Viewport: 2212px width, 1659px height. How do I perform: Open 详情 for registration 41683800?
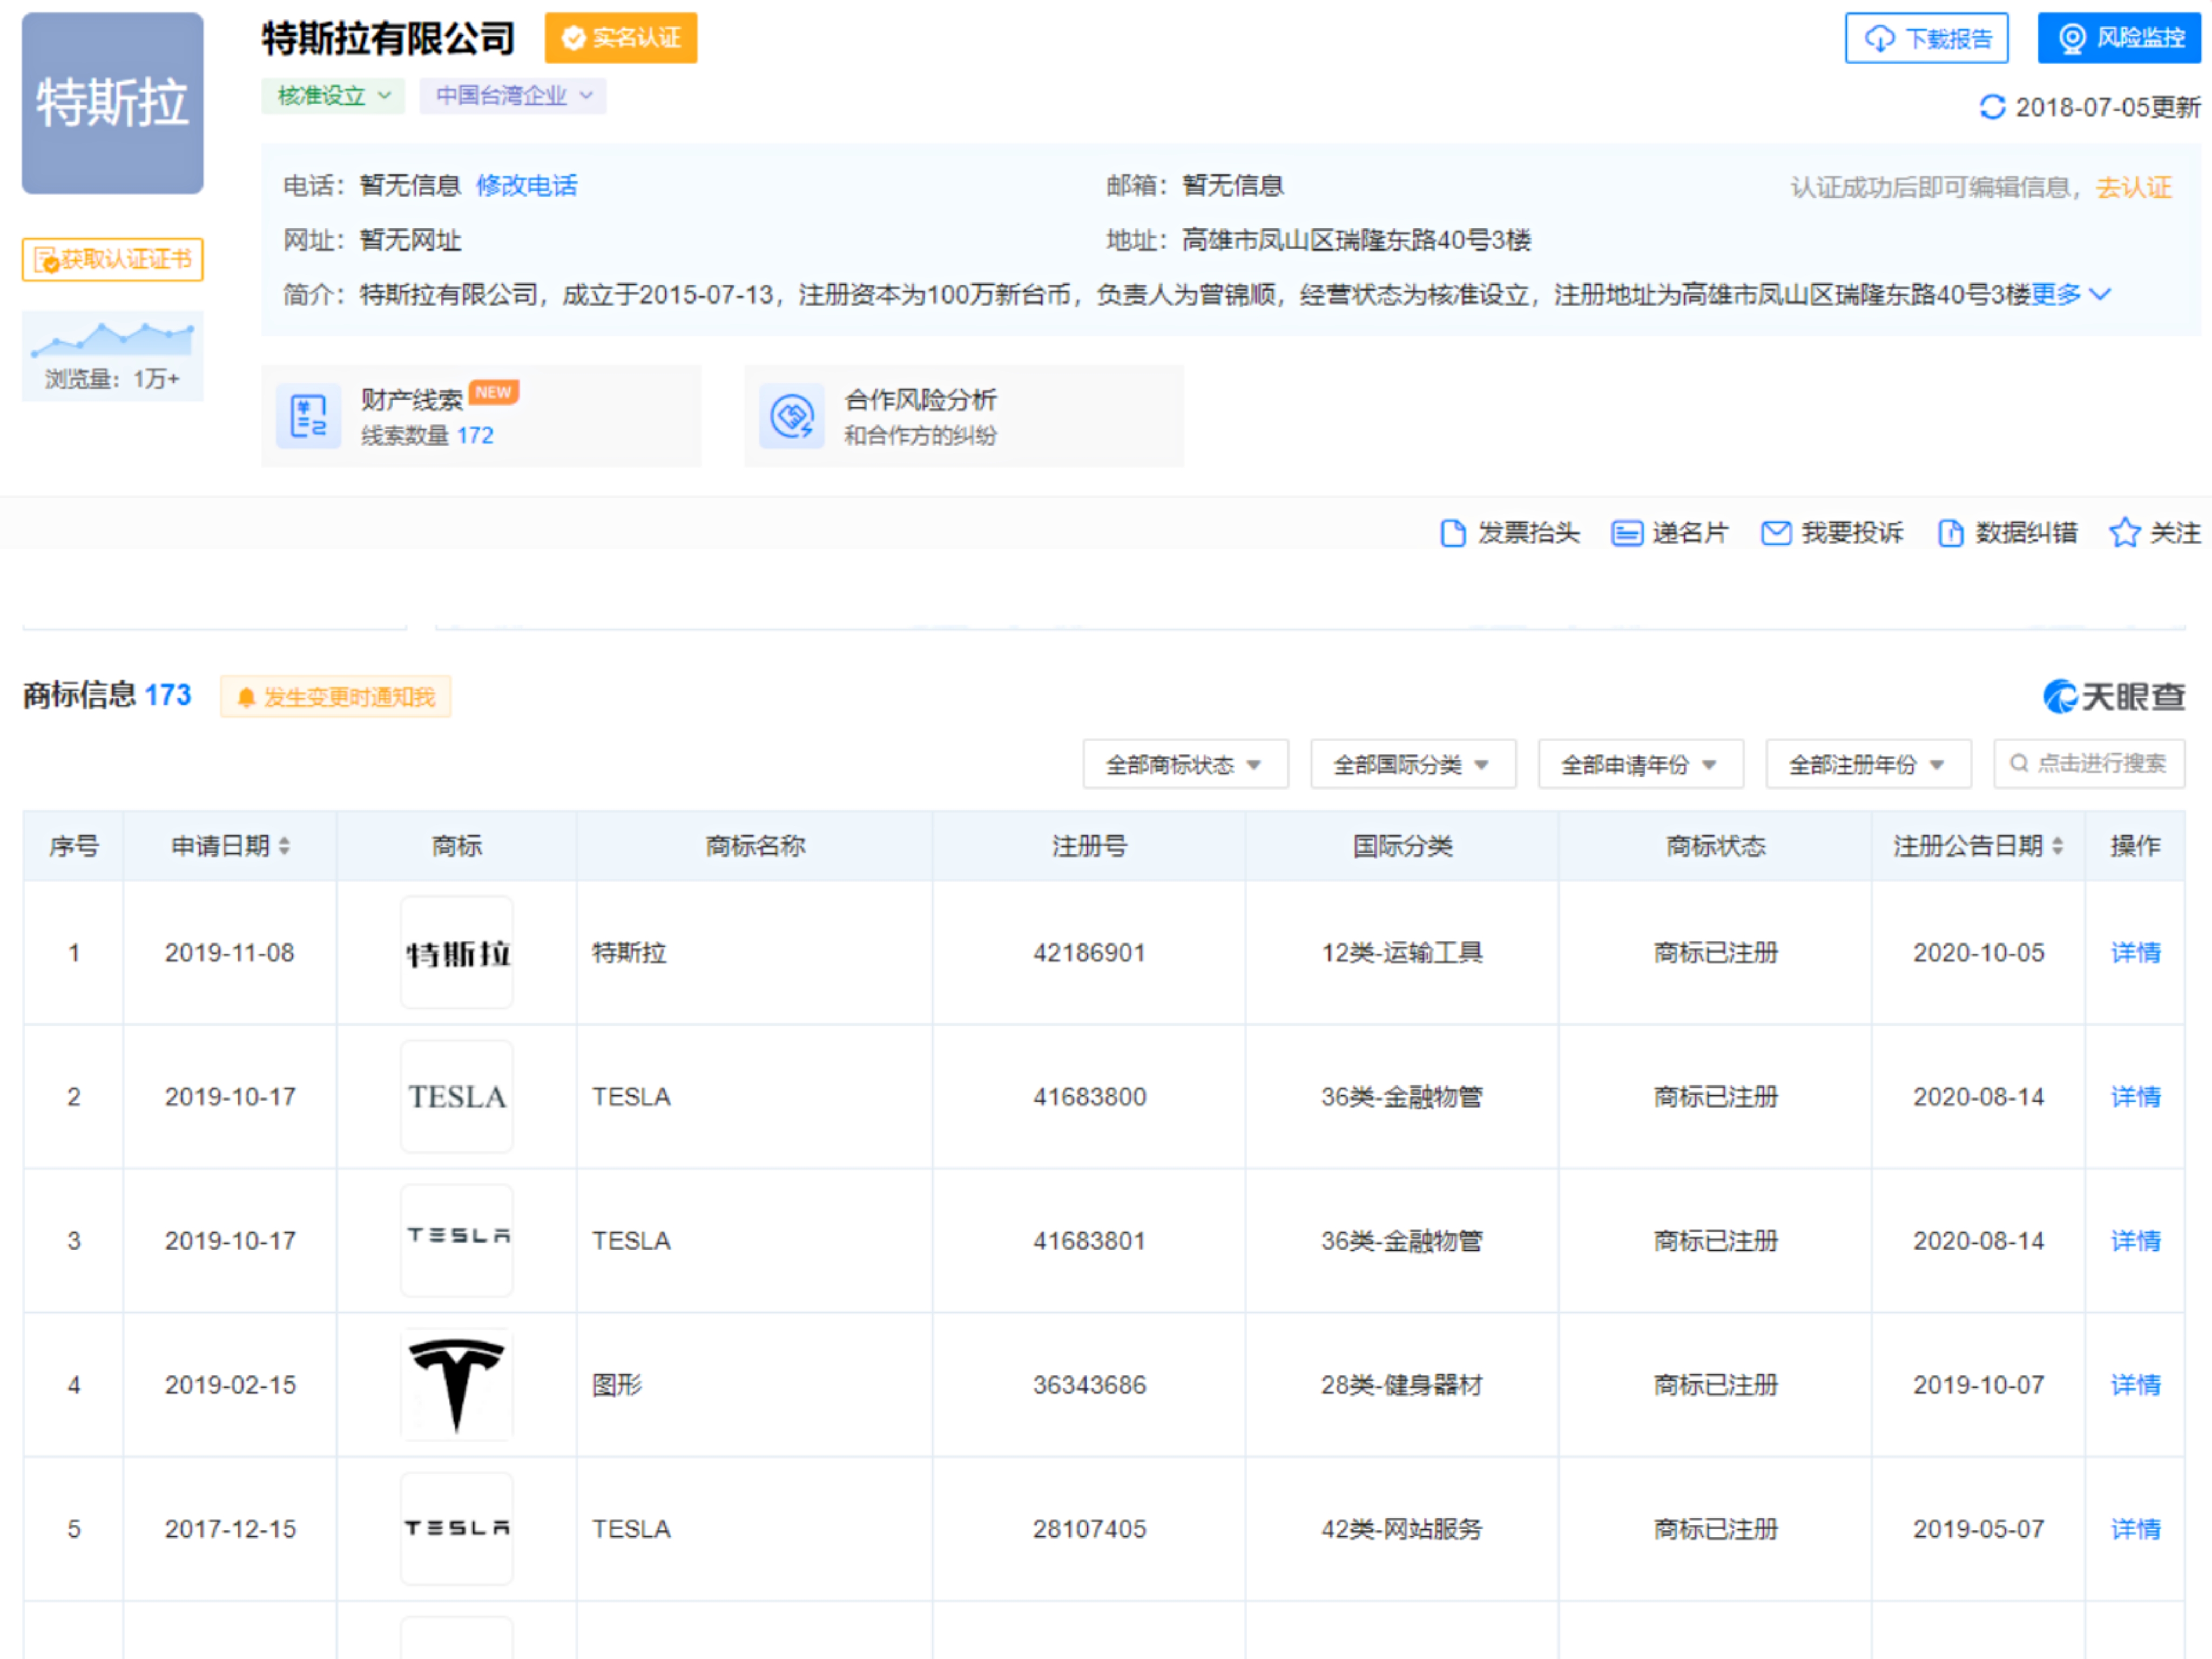[2135, 1097]
